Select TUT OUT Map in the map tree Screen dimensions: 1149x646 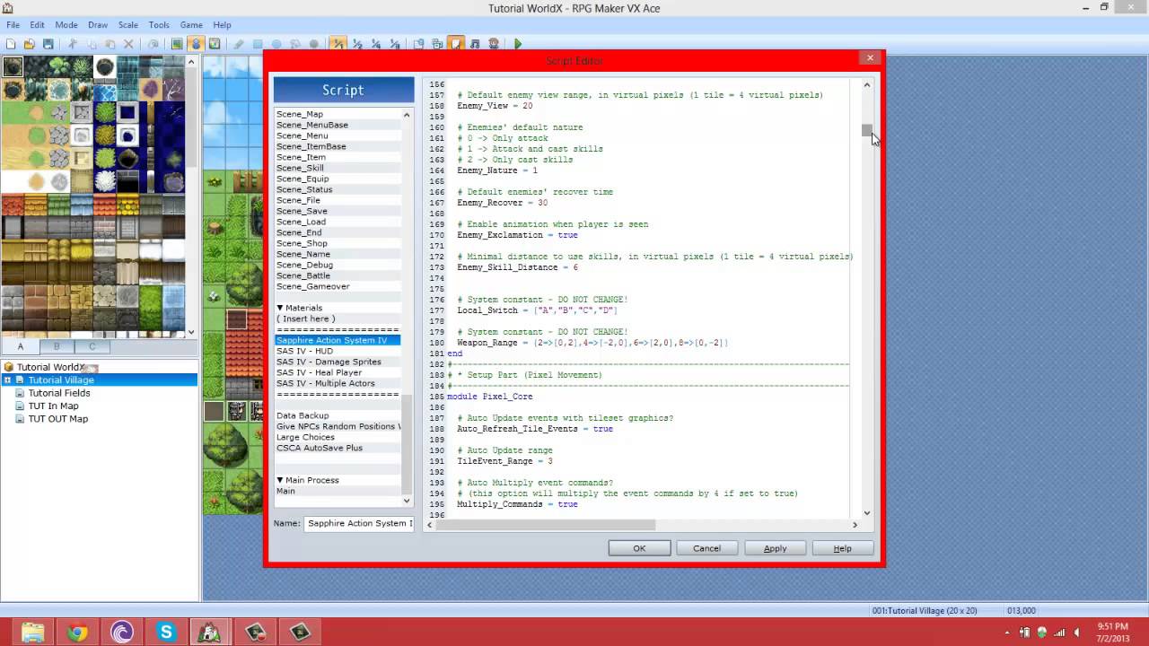click(x=57, y=418)
